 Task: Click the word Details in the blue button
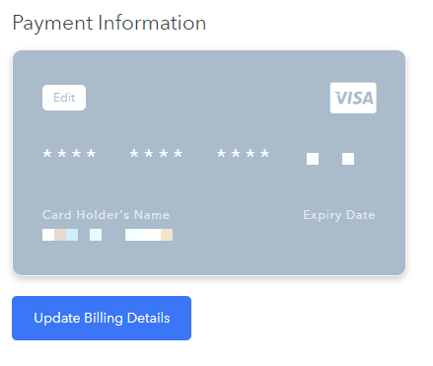(x=149, y=318)
